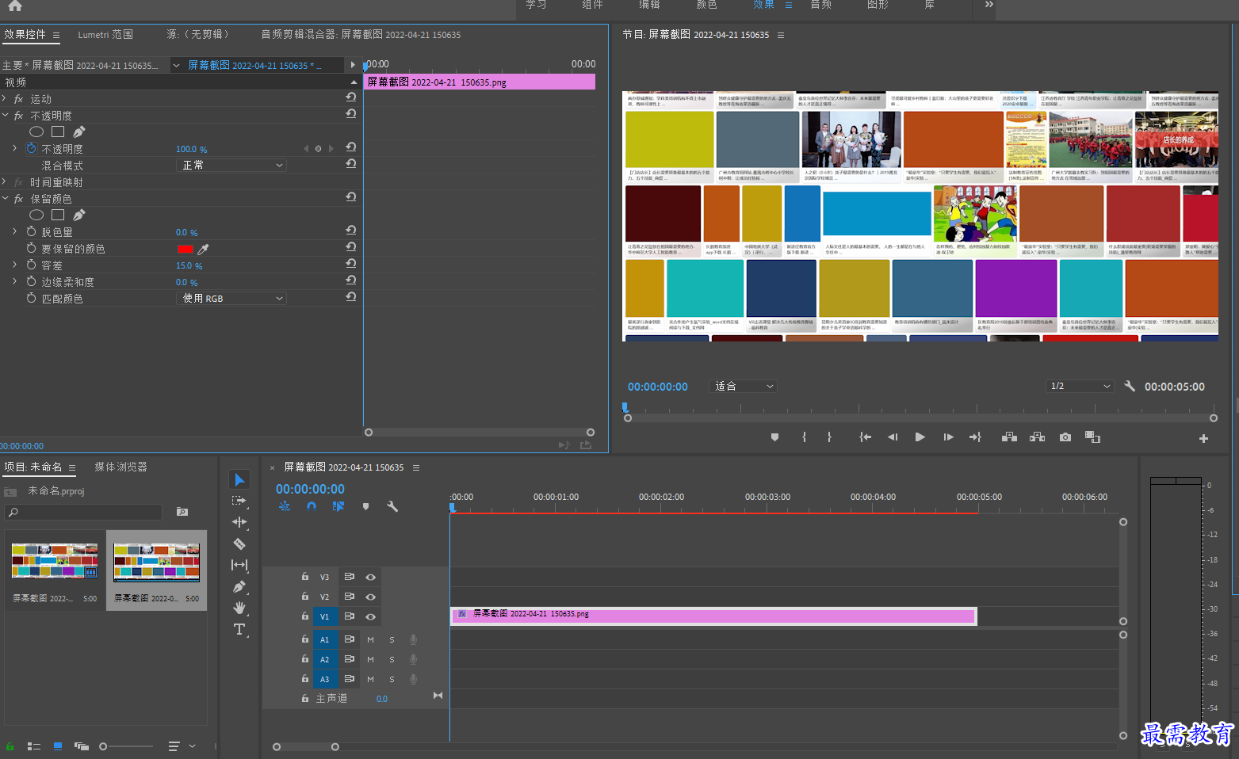Toggle animation stopwatch for 脱色量
This screenshot has height=759, width=1239.
tap(32, 231)
